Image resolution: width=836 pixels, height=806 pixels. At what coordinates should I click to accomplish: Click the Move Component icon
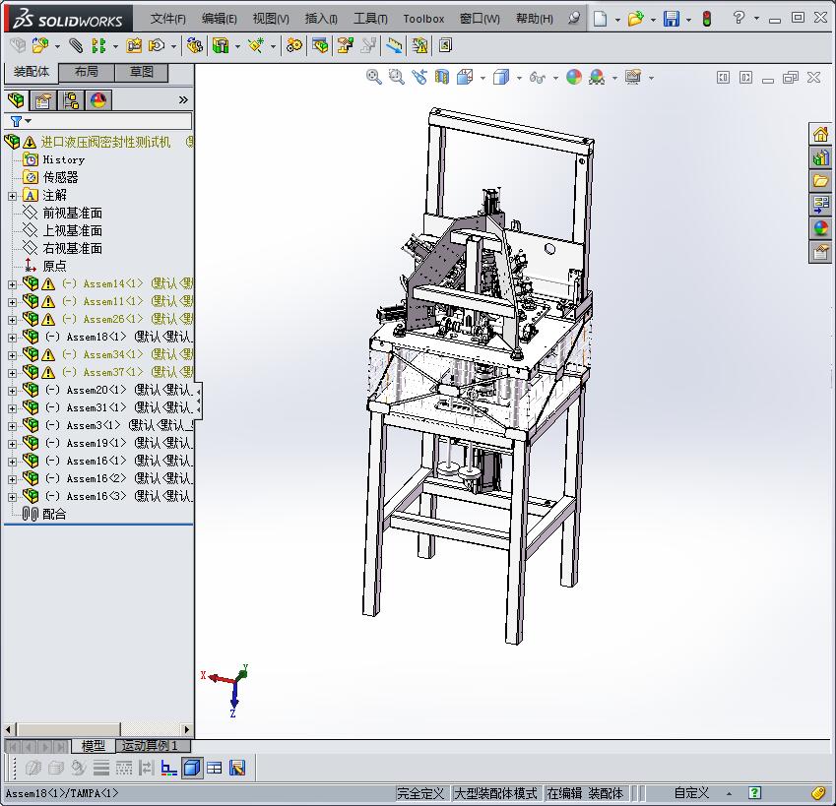click(x=157, y=46)
